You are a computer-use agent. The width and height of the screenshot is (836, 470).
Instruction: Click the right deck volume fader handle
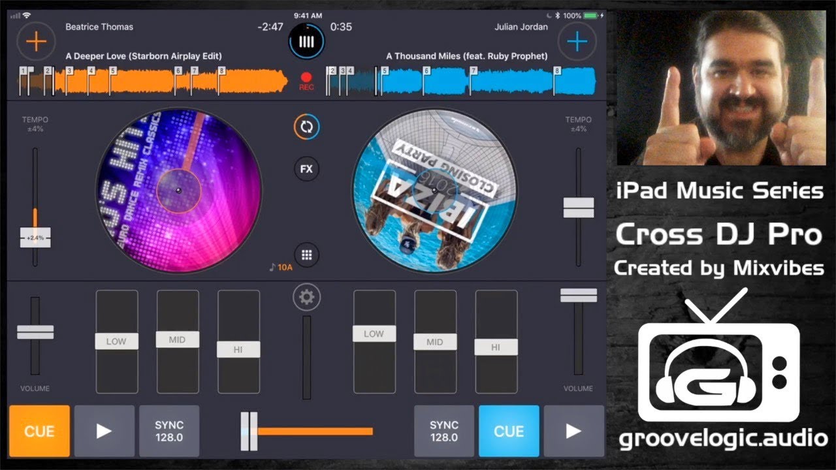tap(579, 295)
